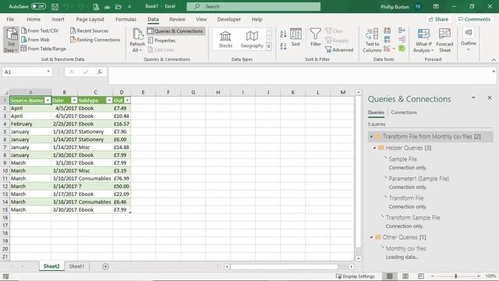Click the Save icon in title bar
The width and height of the screenshot is (499, 281).
[55, 6]
